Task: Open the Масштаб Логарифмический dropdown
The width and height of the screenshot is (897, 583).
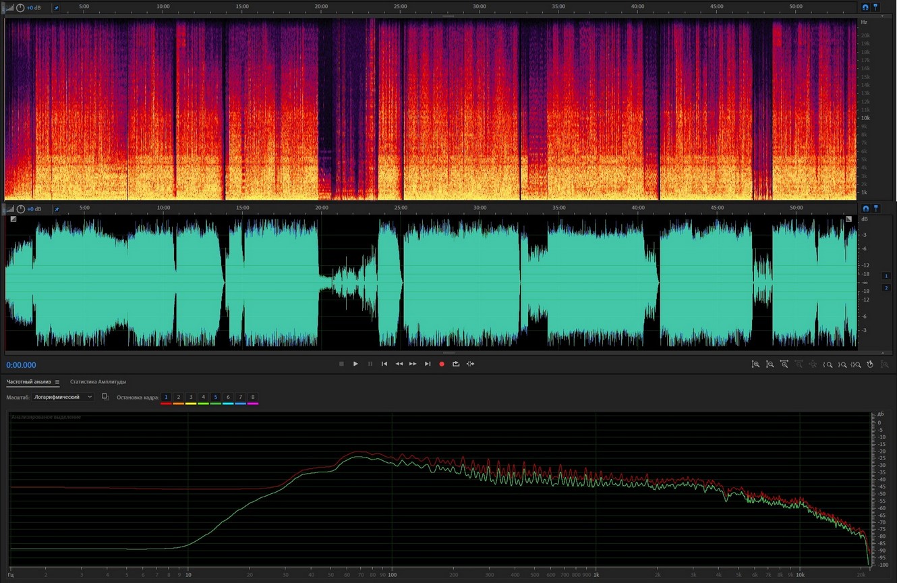Action: (63, 397)
